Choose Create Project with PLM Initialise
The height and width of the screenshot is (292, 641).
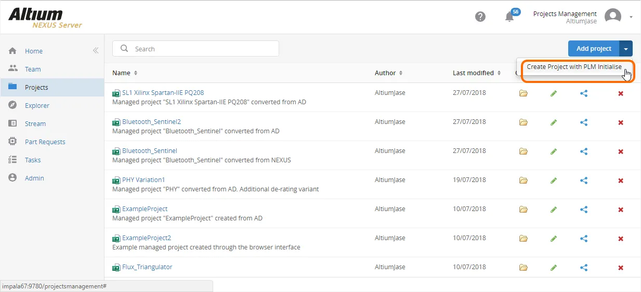click(574, 67)
